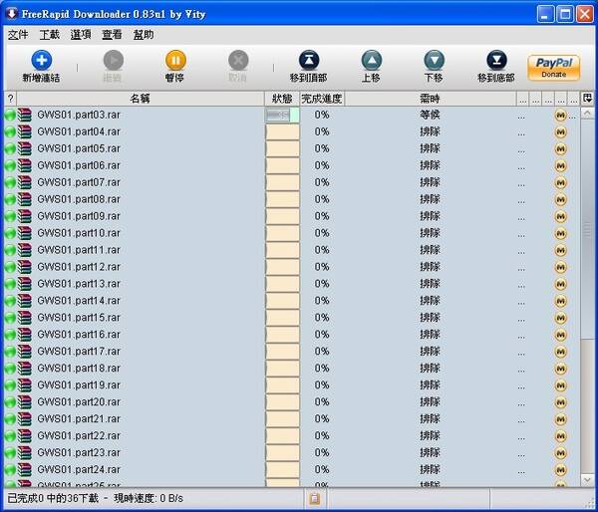This screenshot has height=512, width=598.
Task: Open the 選項 (Options) menu
Action: pyautogui.click(x=81, y=35)
